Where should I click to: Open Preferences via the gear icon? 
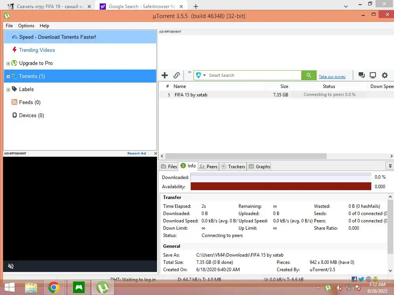pyautogui.click(x=385, y=75)
